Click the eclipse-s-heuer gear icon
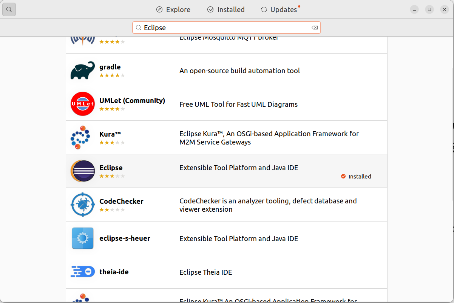 [x=82, y=238]
